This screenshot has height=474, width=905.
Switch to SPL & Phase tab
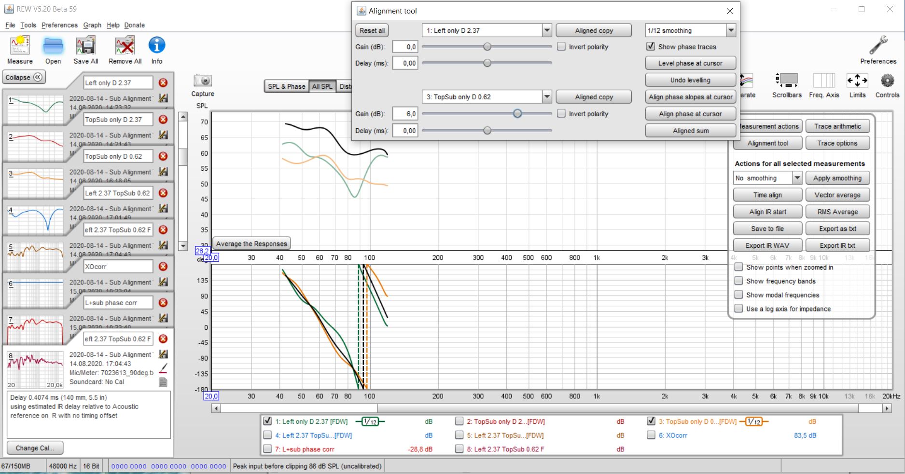point(286,87)
